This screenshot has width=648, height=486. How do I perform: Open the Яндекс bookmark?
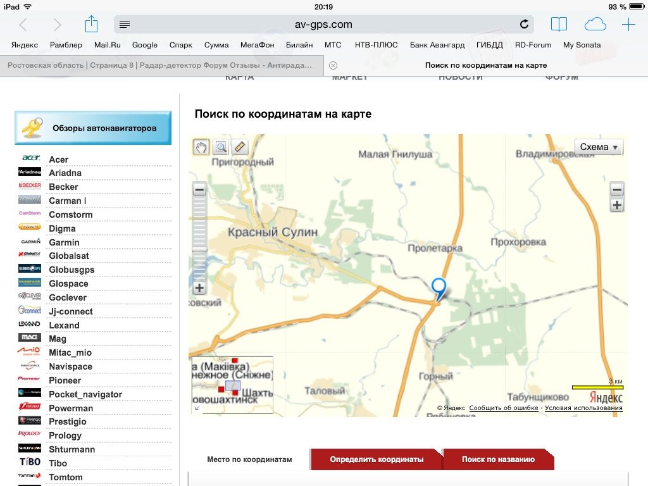25,45
